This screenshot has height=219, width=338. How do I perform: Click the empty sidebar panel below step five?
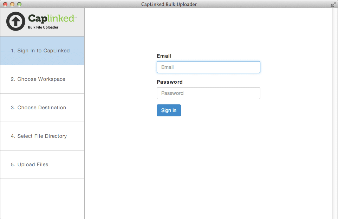tap(42, 199)
